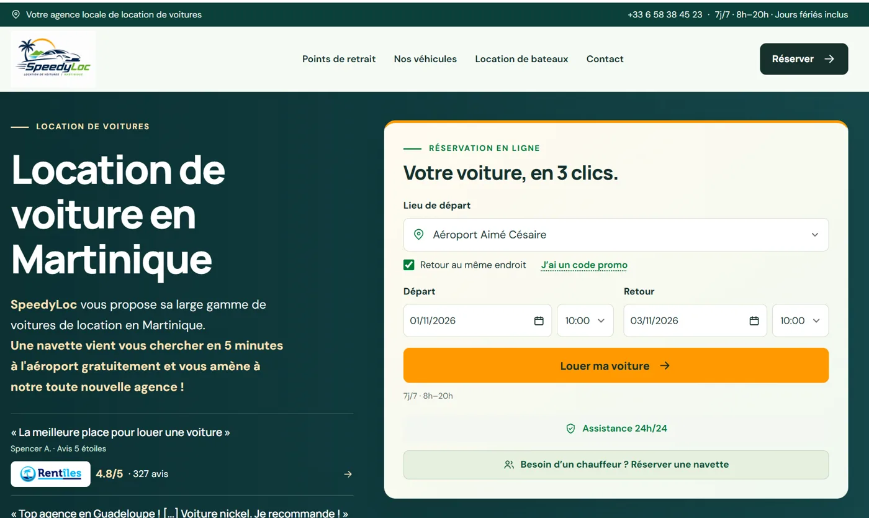Open the Retour date calendar icon
The height and width of the screenshot is (518, 869).
754,320
